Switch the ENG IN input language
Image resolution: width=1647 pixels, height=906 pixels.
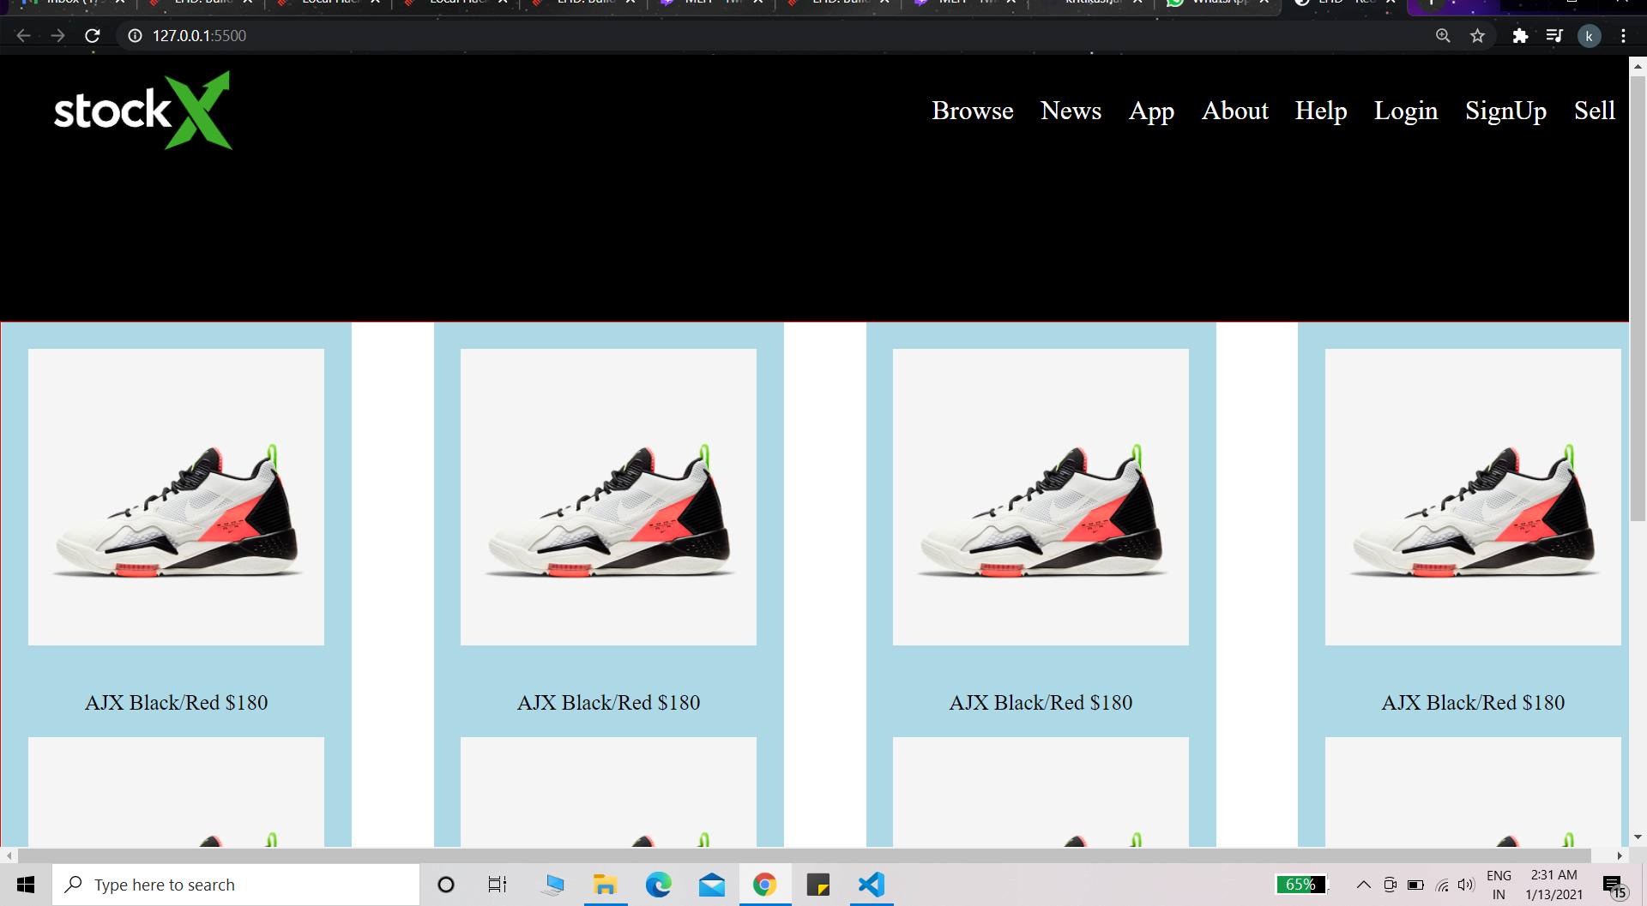point(1499,885)
